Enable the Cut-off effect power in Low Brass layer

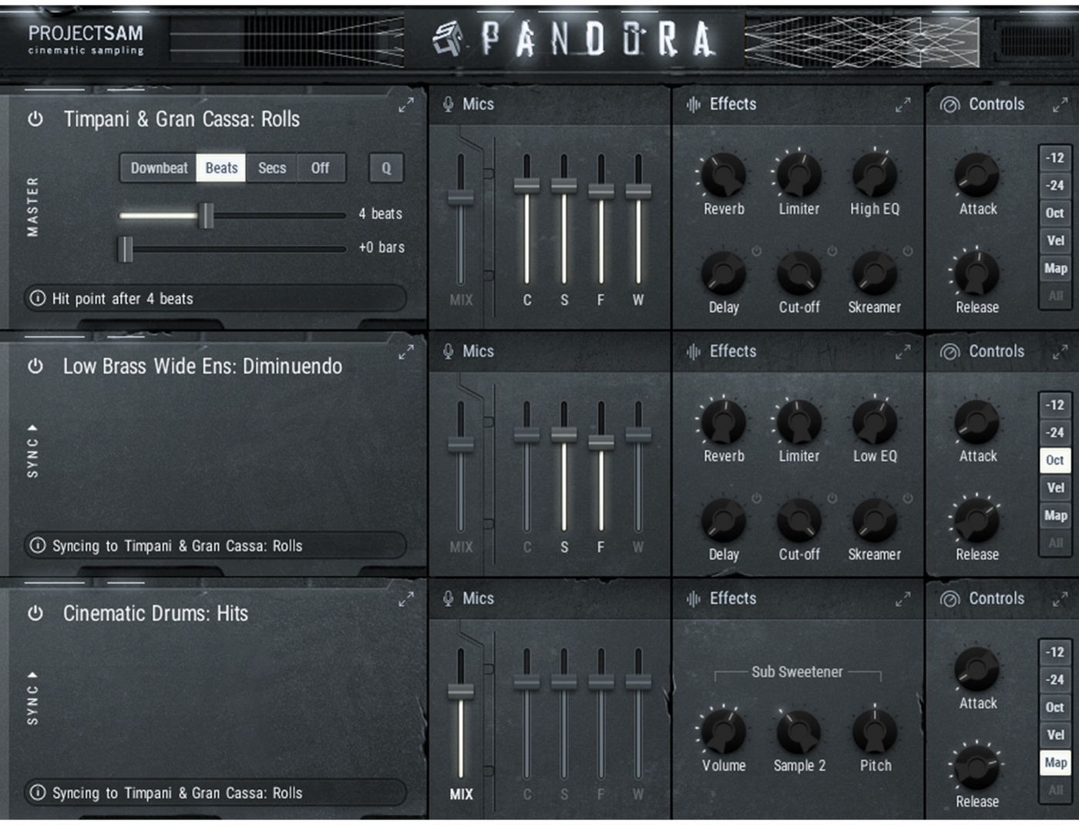point(832,498)
